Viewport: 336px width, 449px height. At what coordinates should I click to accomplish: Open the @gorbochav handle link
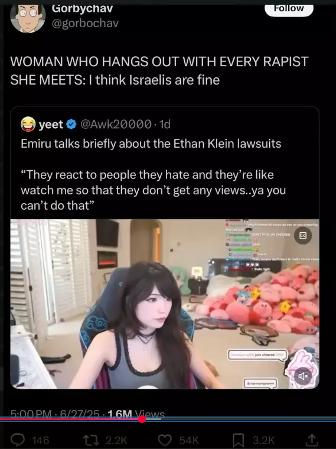[85, 24]
